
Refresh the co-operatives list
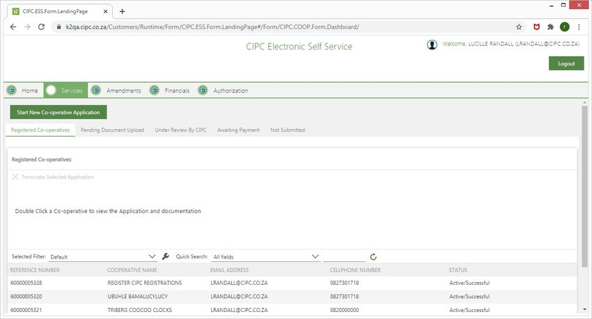coord(373,257)
